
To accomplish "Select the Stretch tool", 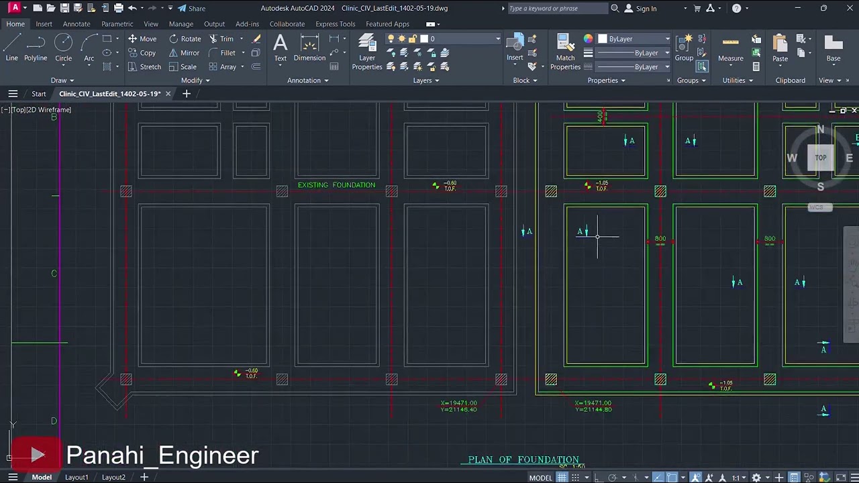I will pos(144,67).
